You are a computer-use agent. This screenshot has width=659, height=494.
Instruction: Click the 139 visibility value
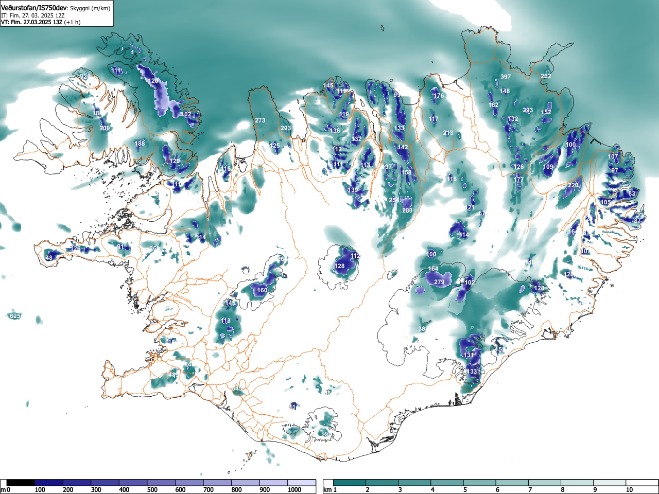353,190
